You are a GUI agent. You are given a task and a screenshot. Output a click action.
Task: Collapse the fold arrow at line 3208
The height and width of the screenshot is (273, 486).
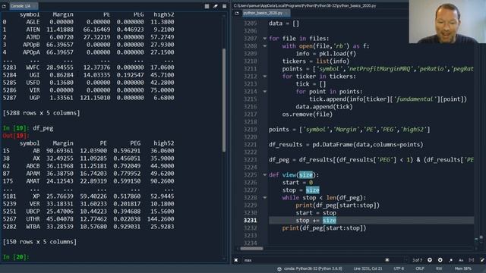[x=265, y=46]
